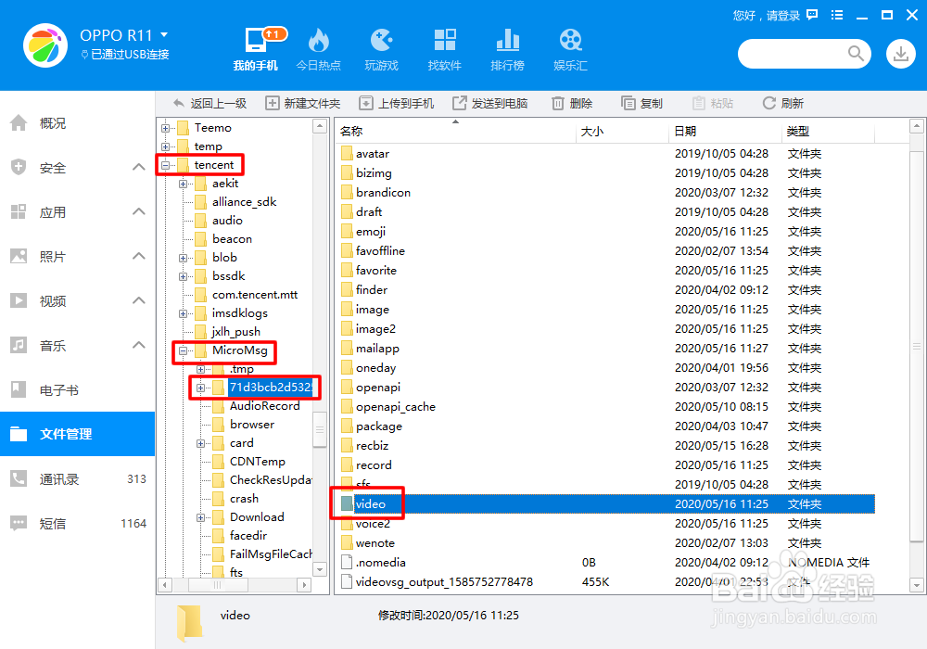Viewport: 927px width, 649px height.
Task: Select the imsdklogs folder in tree
Action: point(239,313)
